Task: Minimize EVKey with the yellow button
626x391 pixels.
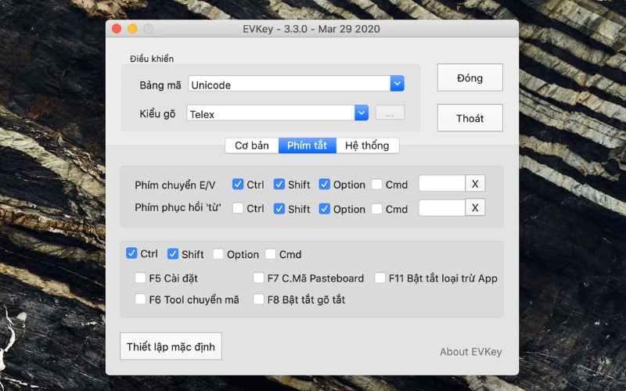Action: click(132, 29)
